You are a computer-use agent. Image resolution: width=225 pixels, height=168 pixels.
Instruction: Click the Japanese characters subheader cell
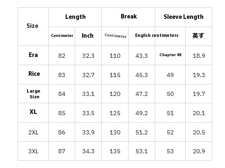pyautogui.click(x=198, y=36)
